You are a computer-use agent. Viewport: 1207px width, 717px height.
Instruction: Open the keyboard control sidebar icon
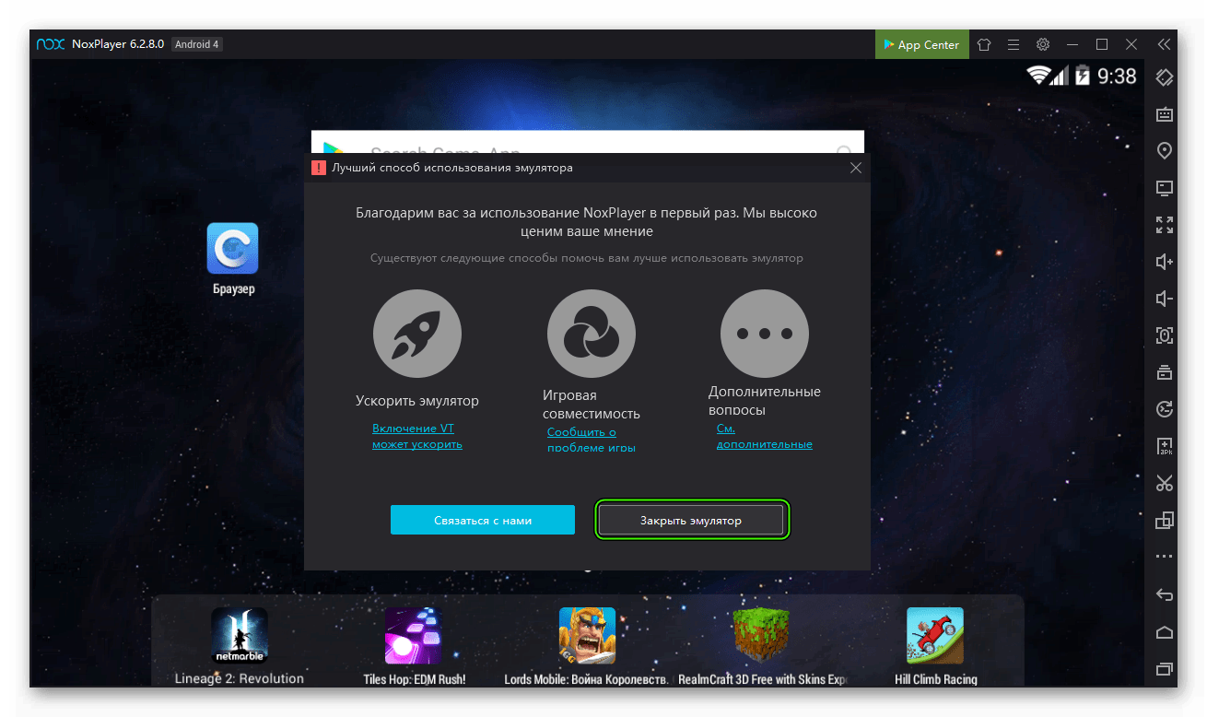(x=1164, y=114)
